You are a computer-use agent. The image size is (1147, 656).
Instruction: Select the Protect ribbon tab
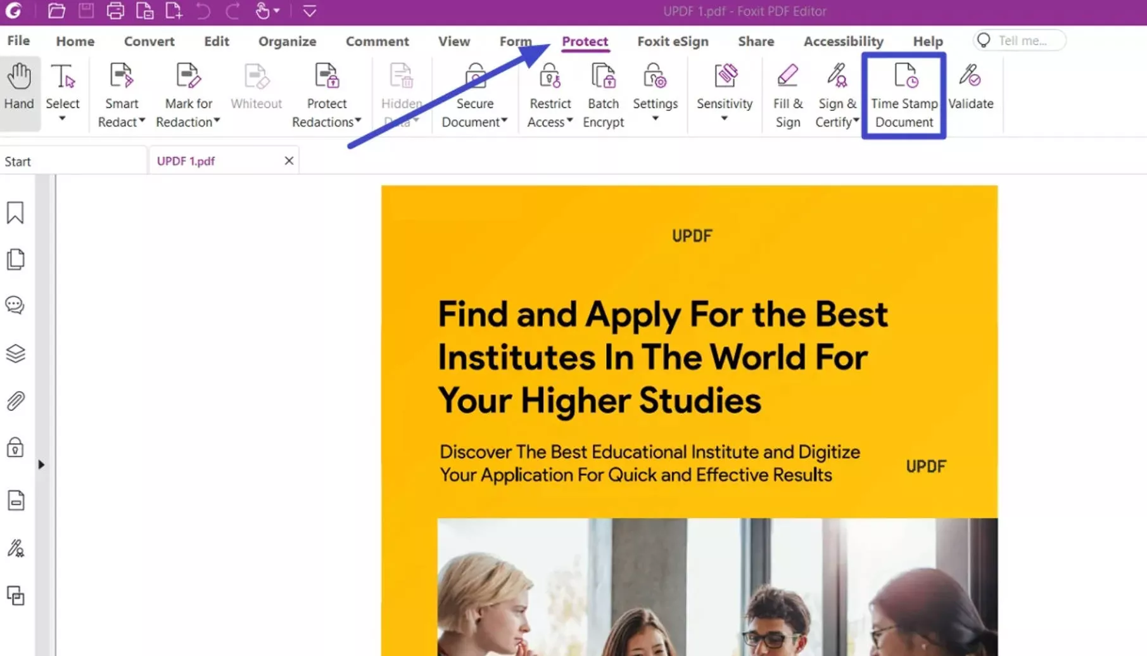pyautogui.click(x=585, y=41)
